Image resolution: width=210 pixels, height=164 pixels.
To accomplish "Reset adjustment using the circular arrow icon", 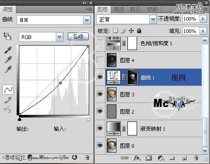I will click(75, 157).
